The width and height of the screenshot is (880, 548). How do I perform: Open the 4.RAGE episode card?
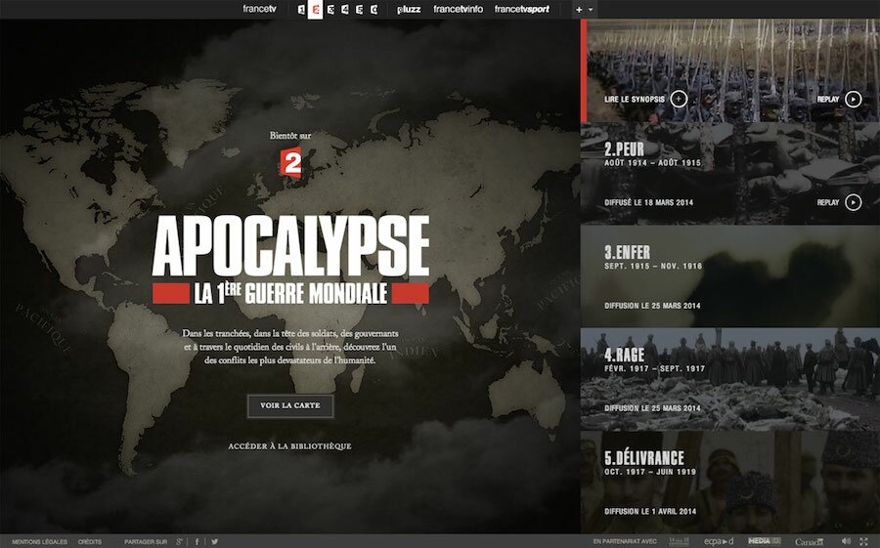point(730,379)
